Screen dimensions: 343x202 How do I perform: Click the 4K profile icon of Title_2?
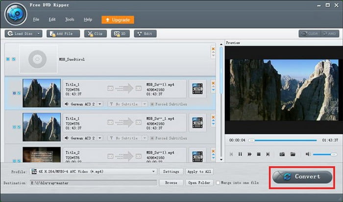click(197, 157)
